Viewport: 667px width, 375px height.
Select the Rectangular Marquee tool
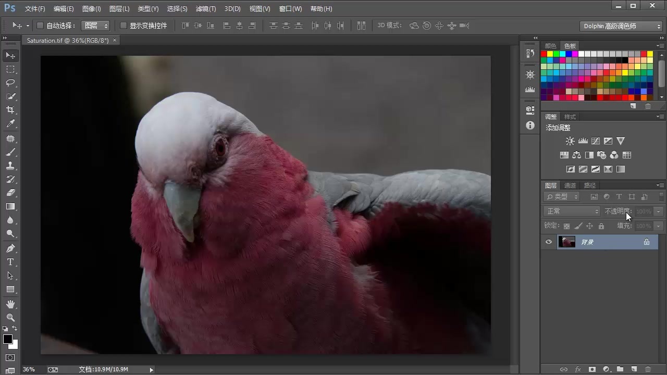click(x=10, y=69)
